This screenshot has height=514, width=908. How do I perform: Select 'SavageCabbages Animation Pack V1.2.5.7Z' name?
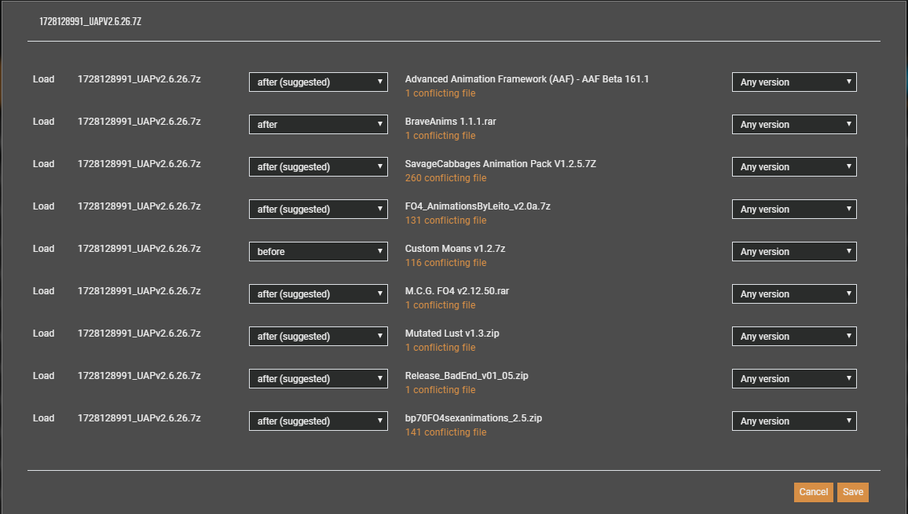click(500, 164)
